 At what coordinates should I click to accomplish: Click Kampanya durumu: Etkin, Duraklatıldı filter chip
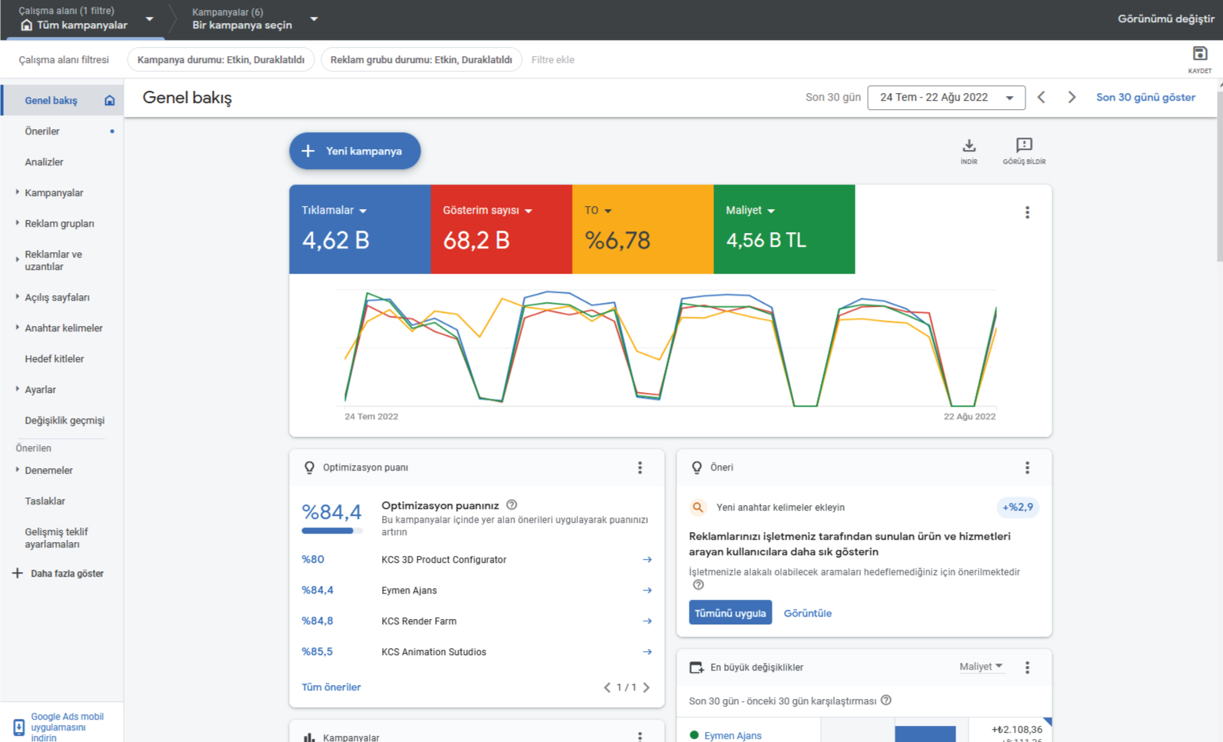tap(221, 60)
